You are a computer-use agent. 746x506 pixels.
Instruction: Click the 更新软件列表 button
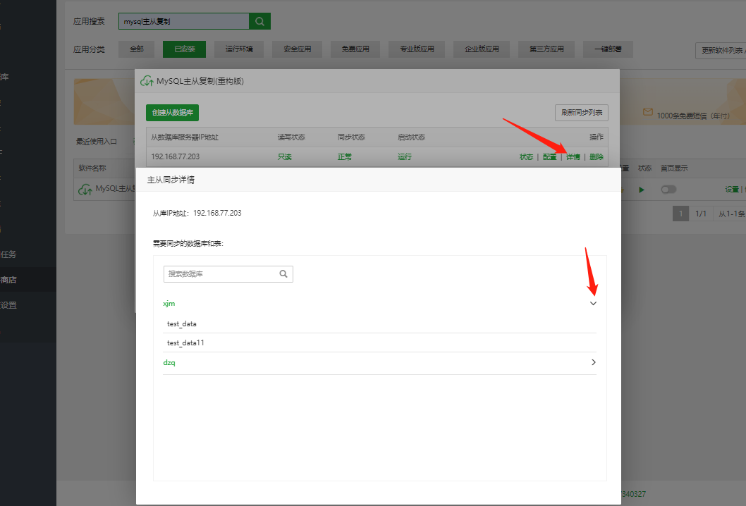721,51
